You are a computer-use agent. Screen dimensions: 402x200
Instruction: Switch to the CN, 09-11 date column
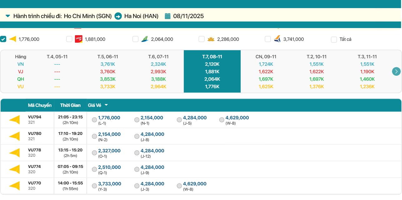(266, 57)
